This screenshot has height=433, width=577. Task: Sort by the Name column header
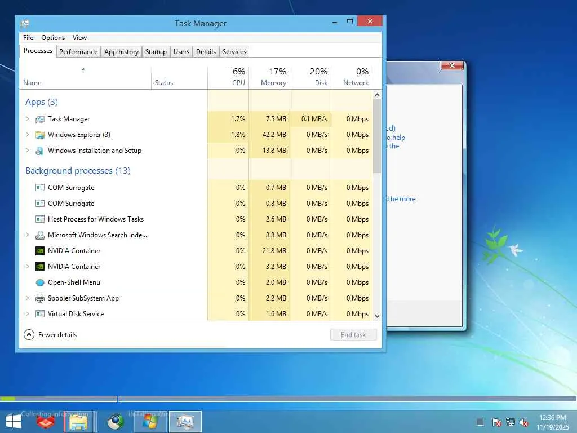(85, 78)
